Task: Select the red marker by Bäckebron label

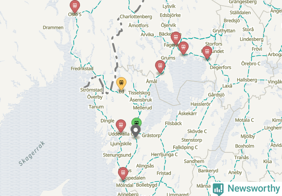Action: pos(176,37)
